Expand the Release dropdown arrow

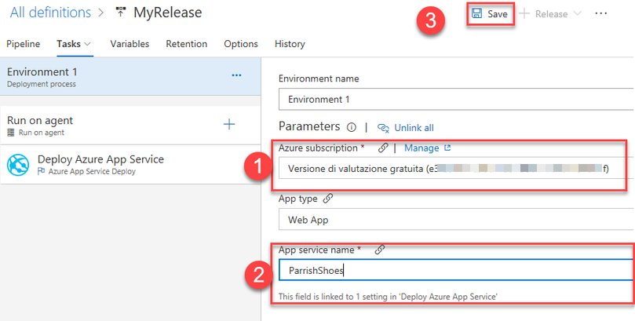[x=578, y=14]
